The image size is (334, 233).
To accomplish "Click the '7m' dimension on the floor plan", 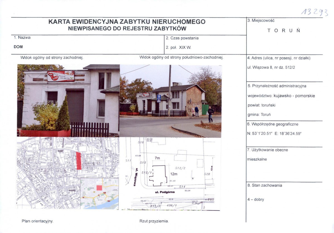I will coord(157,158).
